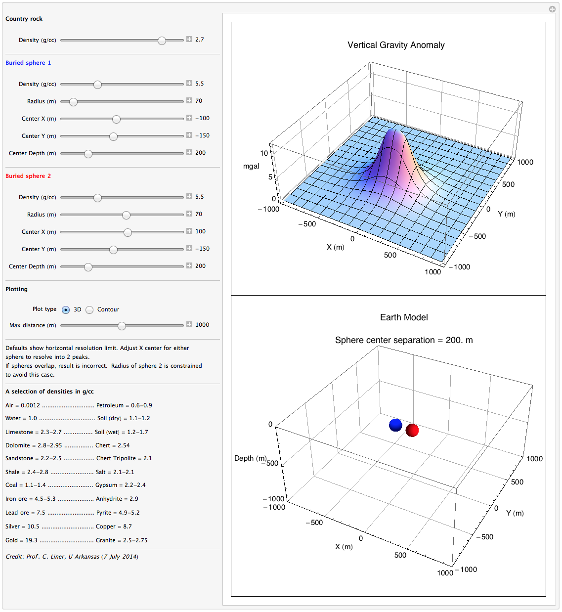Viewport: 562px width, 612px height.
Task: Open the plus control for sphere 2 Radius
Action: [189, 214]
